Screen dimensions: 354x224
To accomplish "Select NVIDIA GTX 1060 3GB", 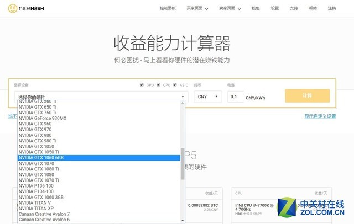I will click(x=99, y=197).
